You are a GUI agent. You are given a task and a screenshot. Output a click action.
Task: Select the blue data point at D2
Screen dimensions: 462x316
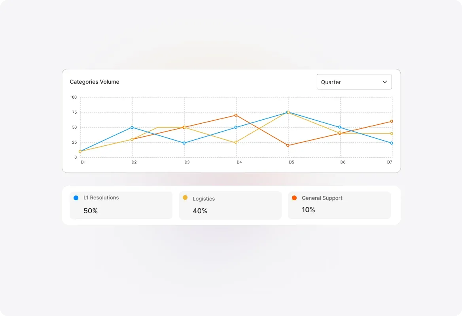pos(132,128)
